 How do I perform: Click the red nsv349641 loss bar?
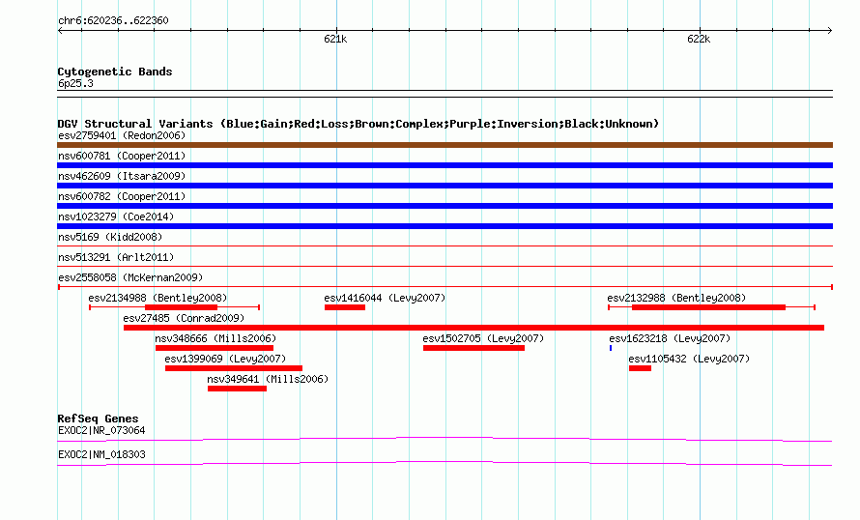(237, 389)
